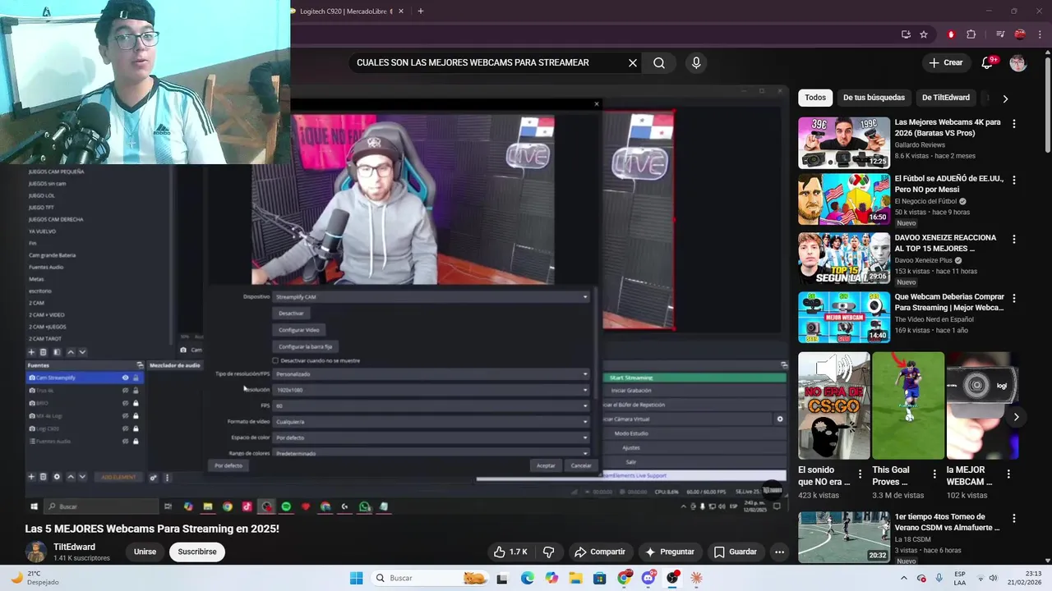Select the 'De tus búsquedas' chip
Image resolution: width=1052 pixels, height=591 pixels.
click(x=874, y=98)
